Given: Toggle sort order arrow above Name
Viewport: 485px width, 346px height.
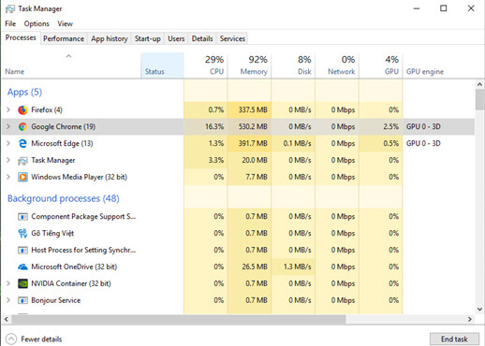Looking at the screenshot, I should point(68,56).
